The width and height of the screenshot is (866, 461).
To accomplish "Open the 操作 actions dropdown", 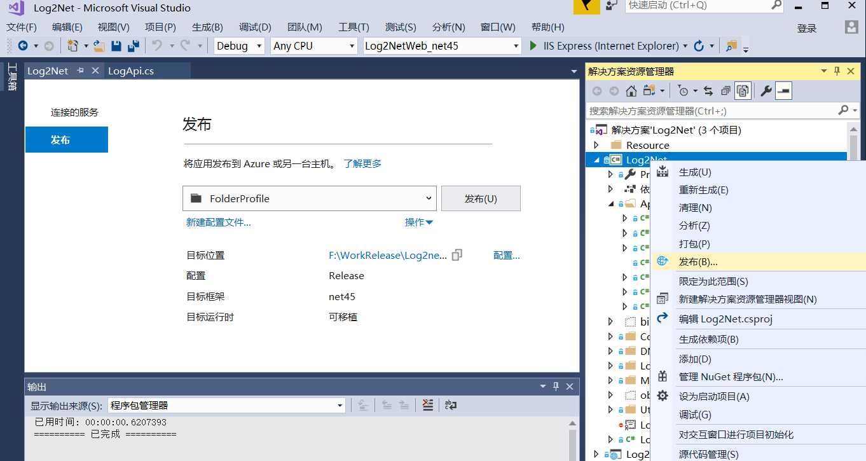I will 418,222.
